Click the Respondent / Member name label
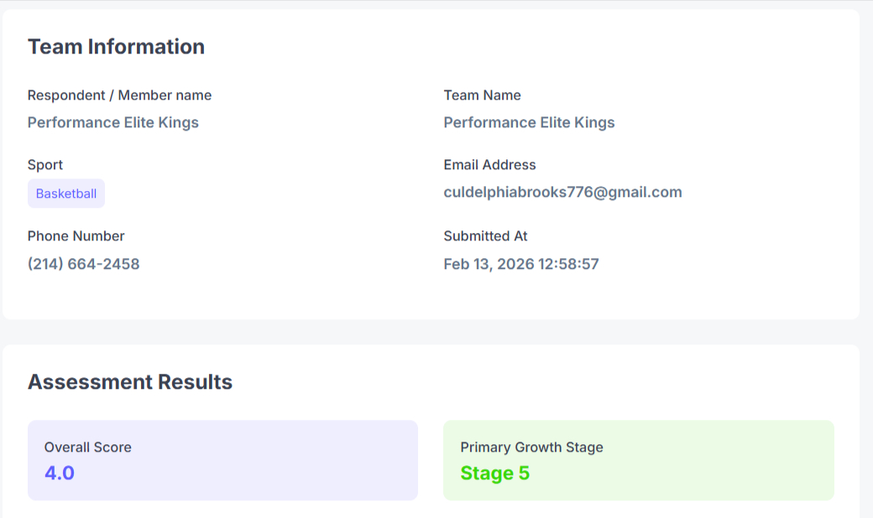The height and width of the screenshot is (518, 873). 119,96
